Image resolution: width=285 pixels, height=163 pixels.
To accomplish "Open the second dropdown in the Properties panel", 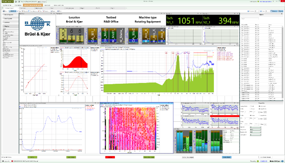I will pos(256,130).
